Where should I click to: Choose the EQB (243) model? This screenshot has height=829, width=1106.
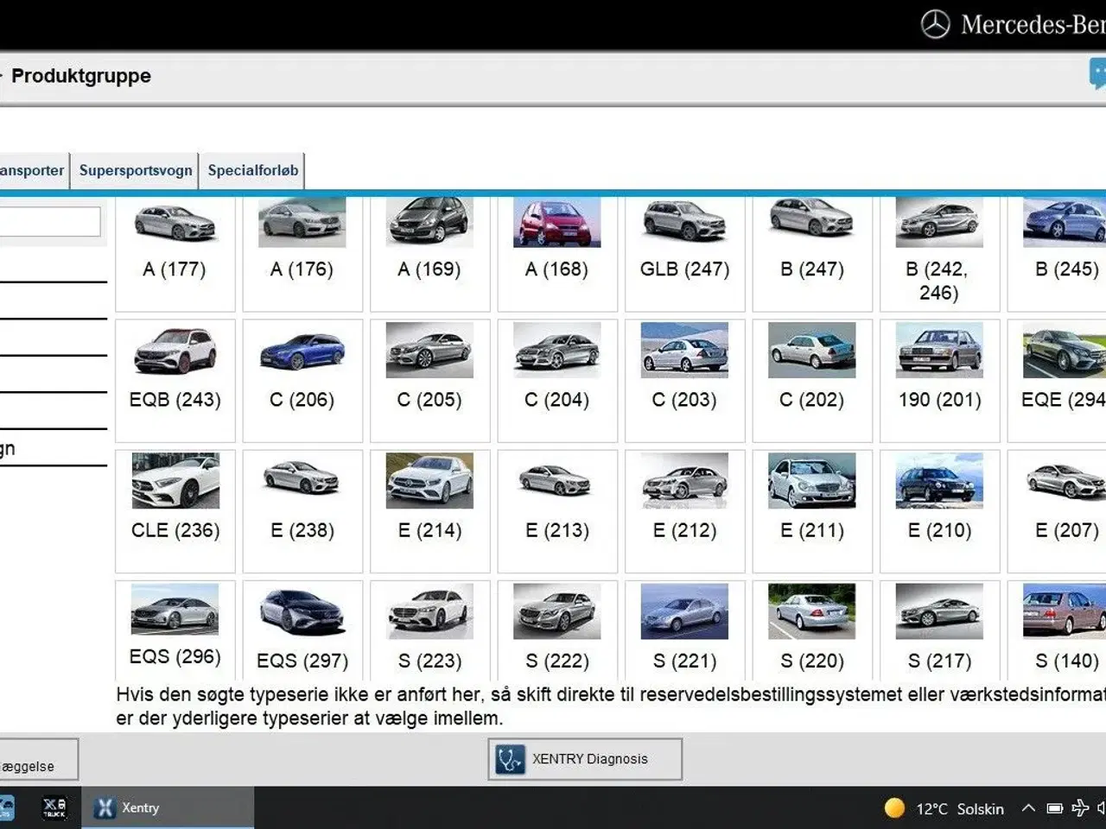coord(175,381)
